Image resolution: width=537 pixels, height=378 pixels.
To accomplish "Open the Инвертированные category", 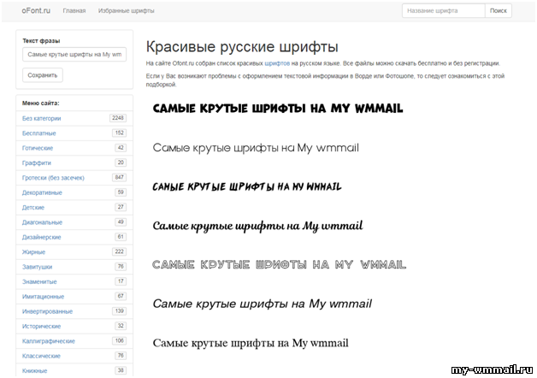I will click(x=47, y=311).
